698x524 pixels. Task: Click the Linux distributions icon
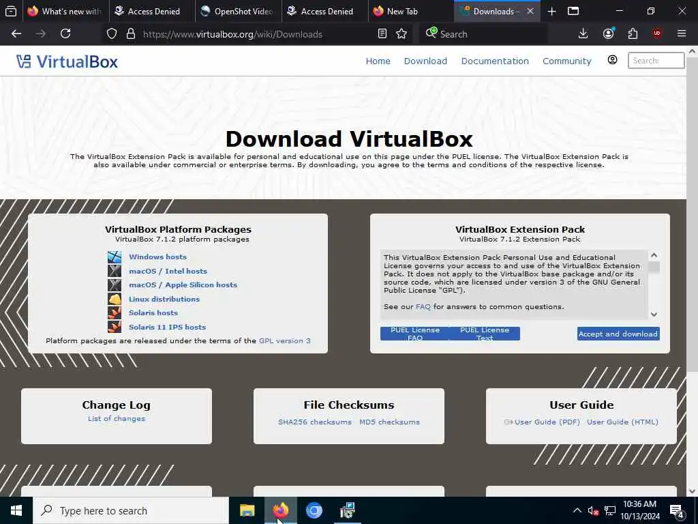[x=115, y=299]
